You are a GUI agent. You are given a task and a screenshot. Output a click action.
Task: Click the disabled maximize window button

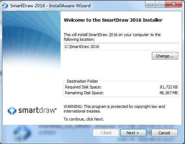[x=160, y=4]
